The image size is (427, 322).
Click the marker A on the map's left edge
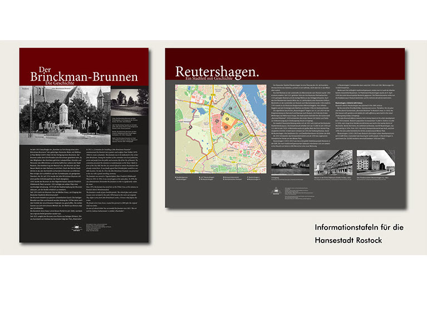click(189, 126)
